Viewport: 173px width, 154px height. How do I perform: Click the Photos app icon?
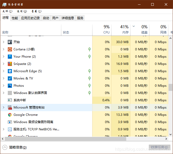coord(10,86)
